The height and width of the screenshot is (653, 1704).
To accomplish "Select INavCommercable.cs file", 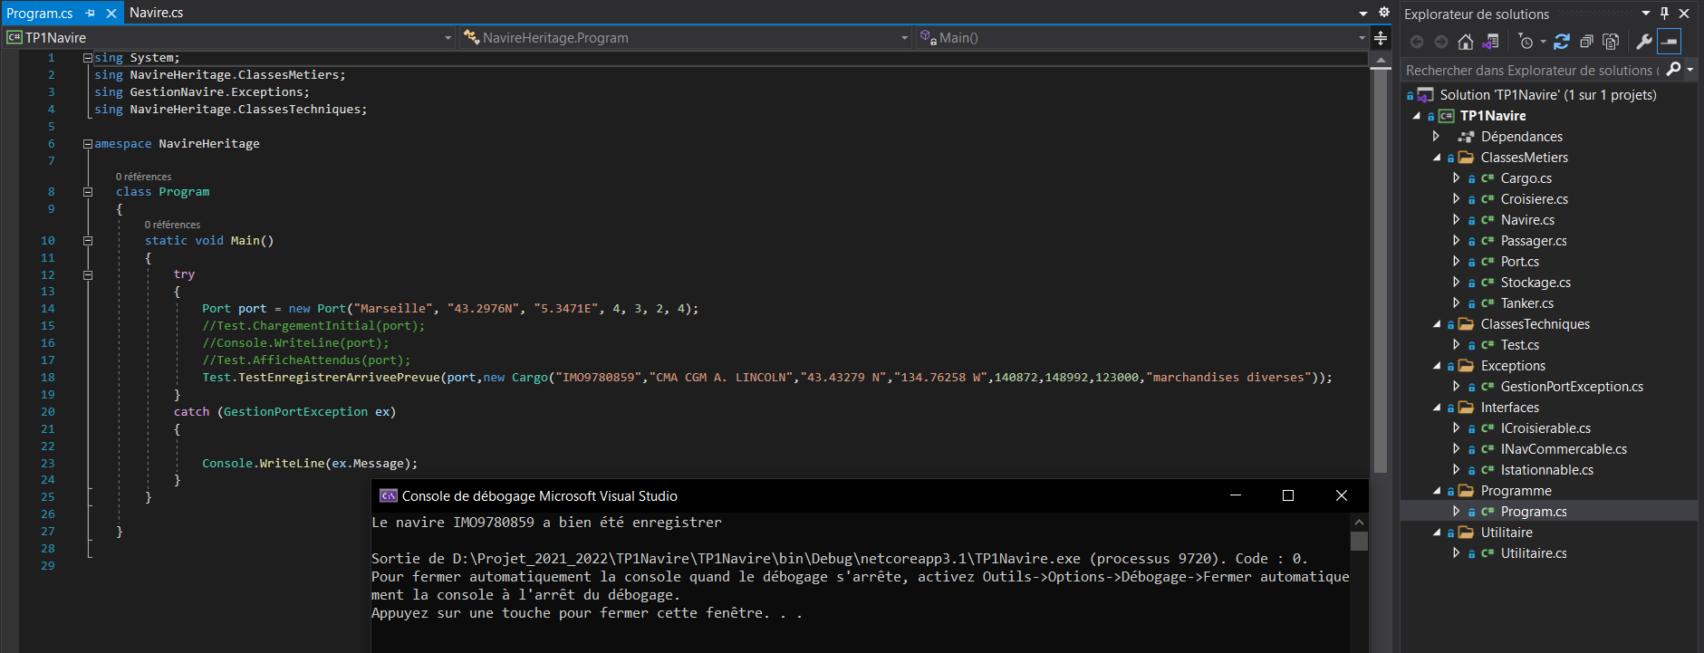I will coord(1564,449).
